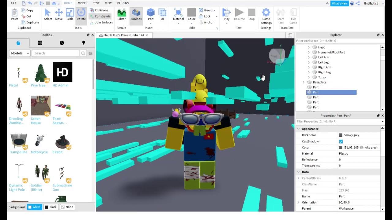Screen dimensions: 392x220
Task: Activate the Move tool
Action: [x=59, y=14]
